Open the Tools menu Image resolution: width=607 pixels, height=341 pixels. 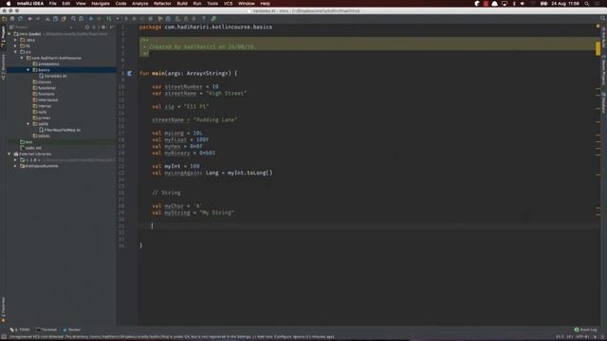point(212,4)
